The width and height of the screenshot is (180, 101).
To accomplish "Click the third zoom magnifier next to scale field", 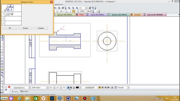I will pos(77,8).
